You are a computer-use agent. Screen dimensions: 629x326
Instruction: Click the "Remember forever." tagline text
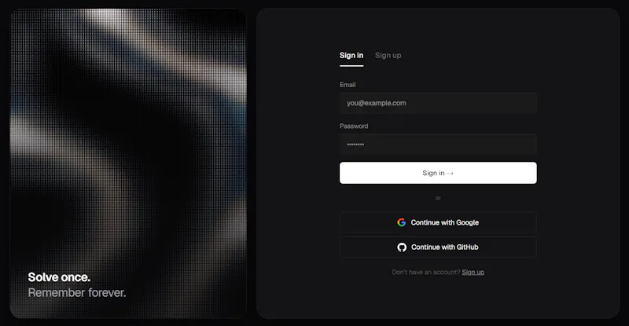(77, 293)
